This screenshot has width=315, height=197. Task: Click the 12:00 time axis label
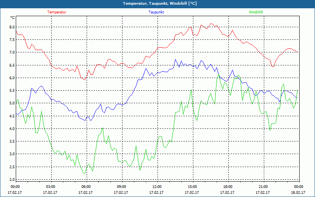[x=156, y=187]
